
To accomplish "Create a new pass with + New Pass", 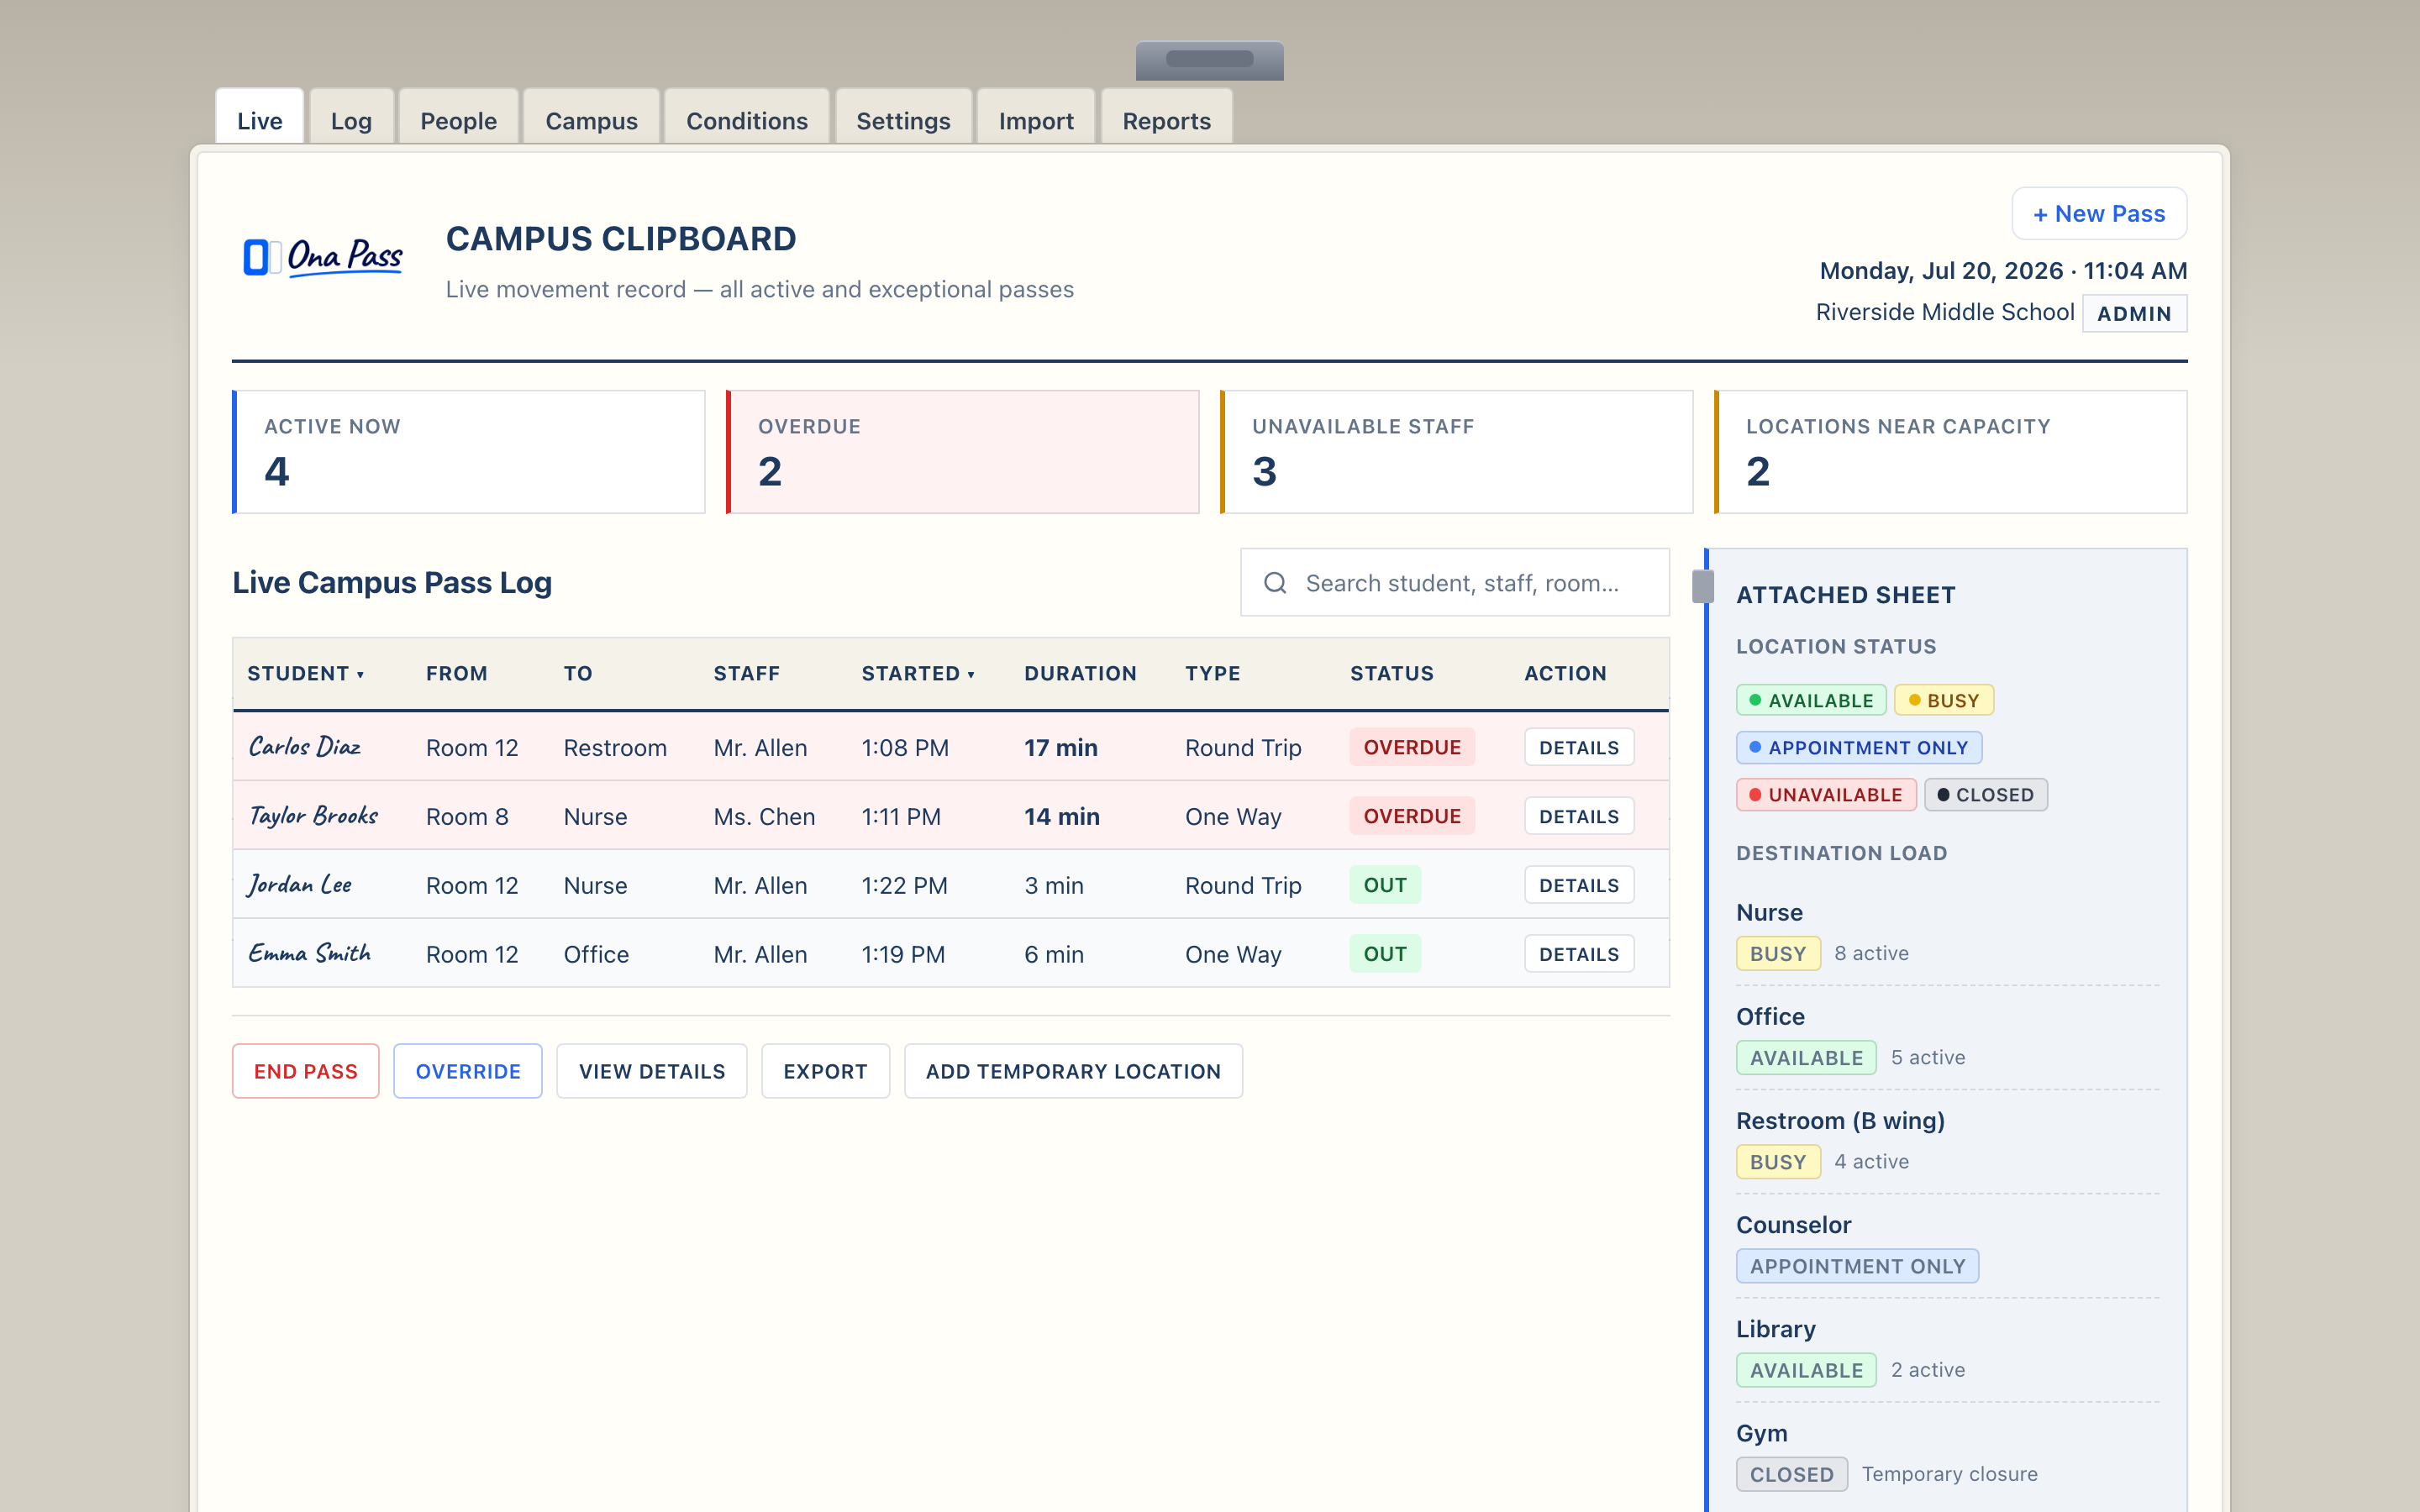I will pyautogui.click(x=2099, y=213).
